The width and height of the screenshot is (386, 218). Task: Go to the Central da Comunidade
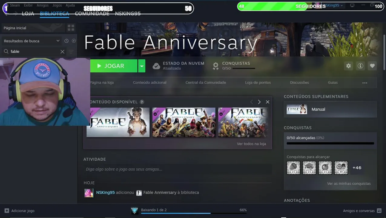[206, 82]
